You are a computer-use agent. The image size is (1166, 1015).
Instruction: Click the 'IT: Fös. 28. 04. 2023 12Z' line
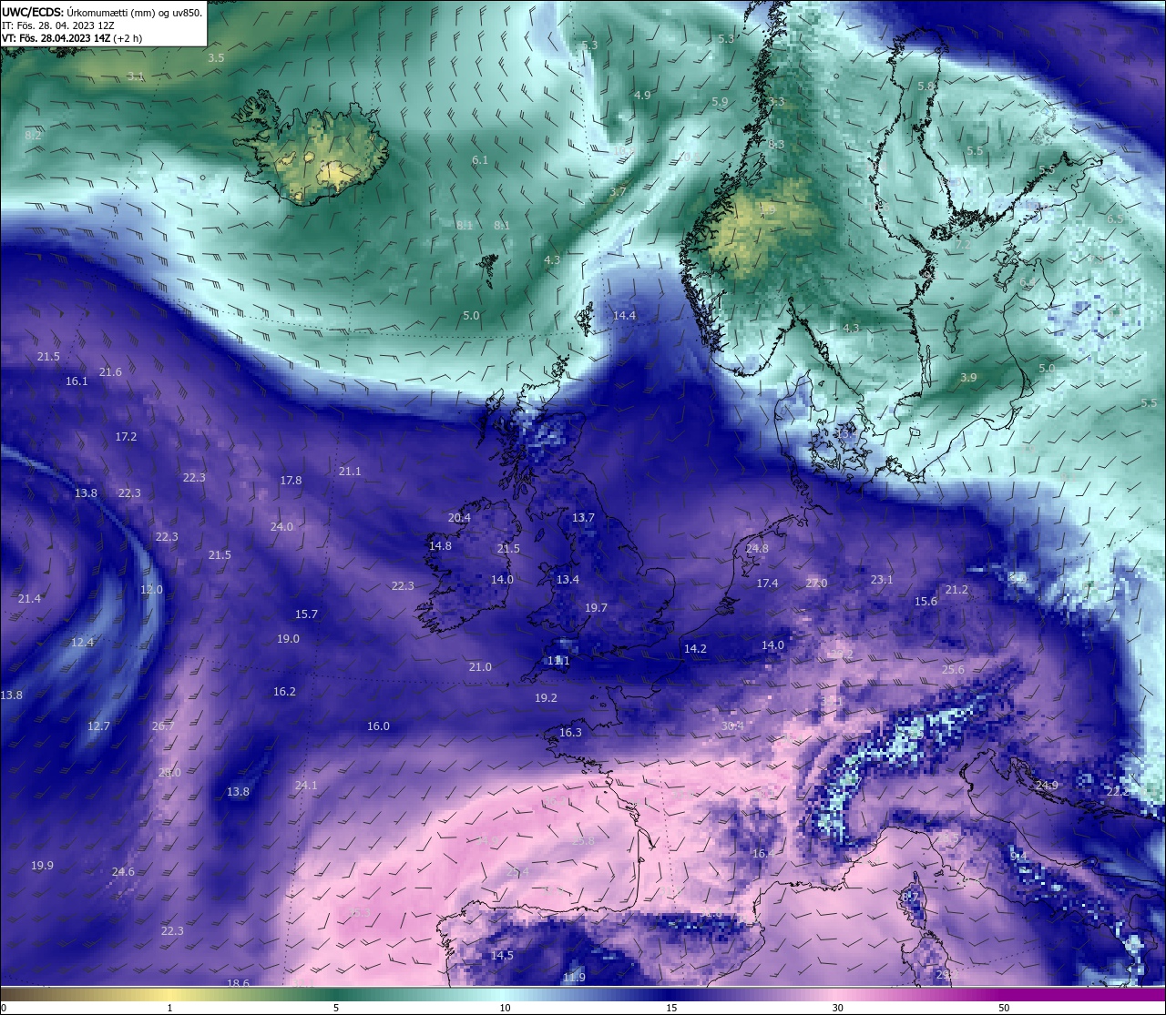58,25
